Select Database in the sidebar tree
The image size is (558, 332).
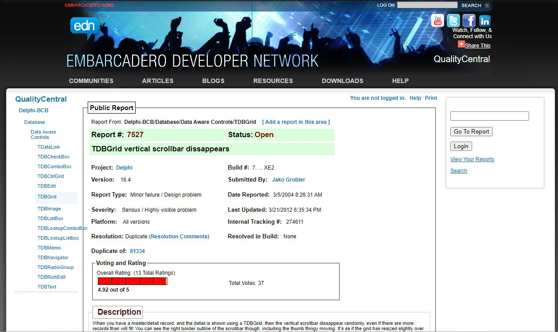coord(34,122)
